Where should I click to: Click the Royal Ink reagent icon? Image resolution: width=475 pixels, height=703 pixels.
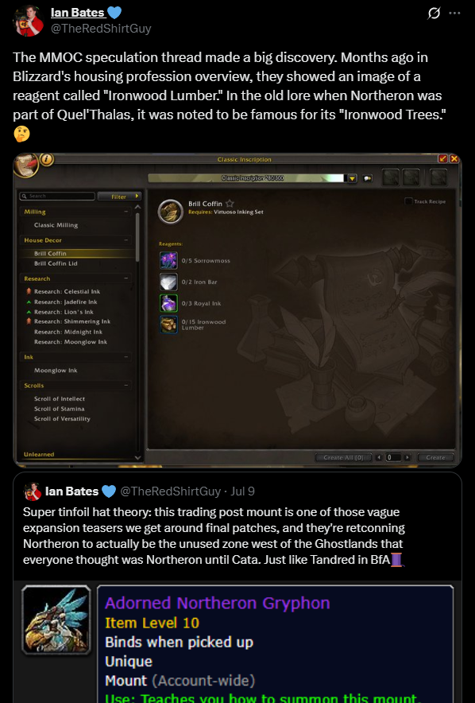pyautogui.click(x=168, y=303)
